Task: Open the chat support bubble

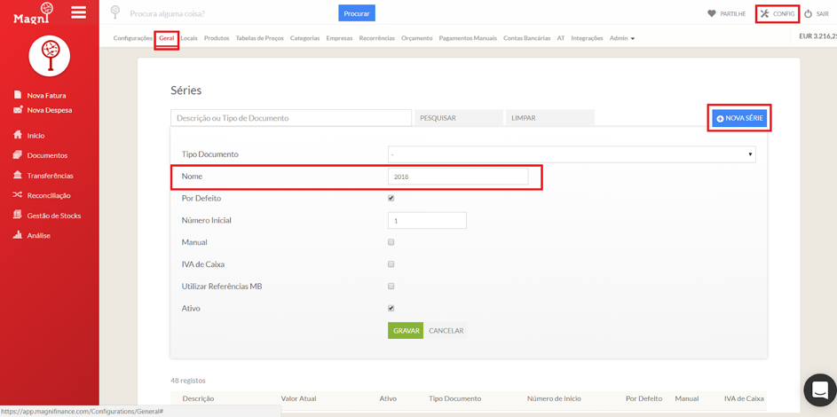Action: pos(819,390)
